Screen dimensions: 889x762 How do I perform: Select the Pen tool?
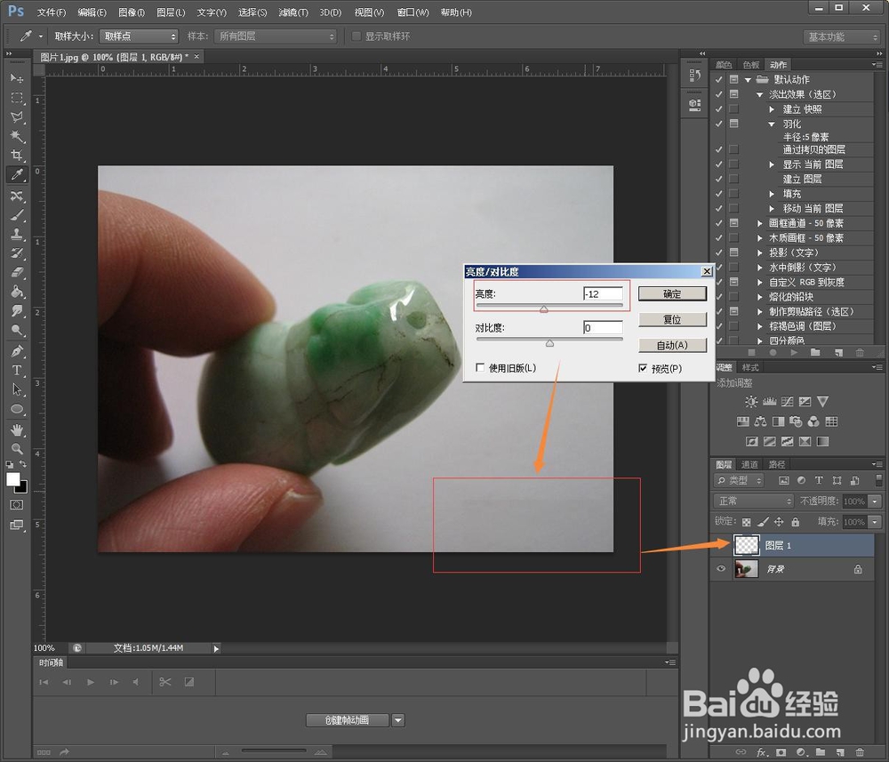pyautogui.click(x=16, y=351)
